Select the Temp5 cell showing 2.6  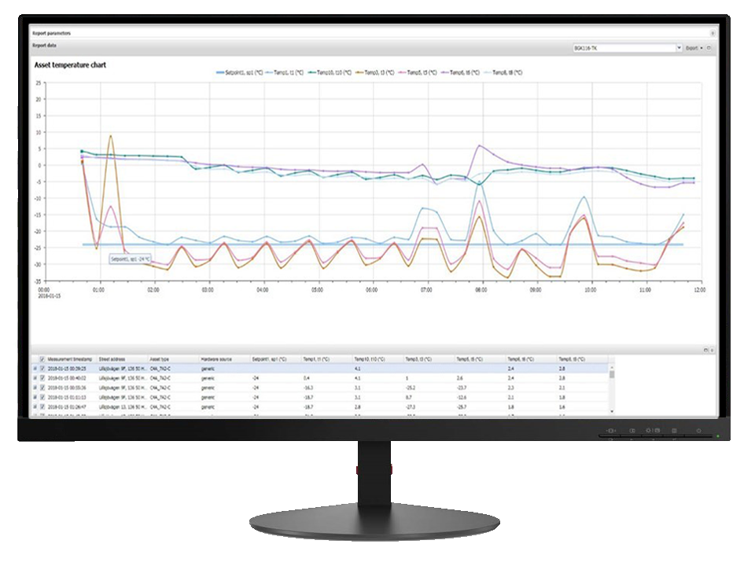click(460, 378)
